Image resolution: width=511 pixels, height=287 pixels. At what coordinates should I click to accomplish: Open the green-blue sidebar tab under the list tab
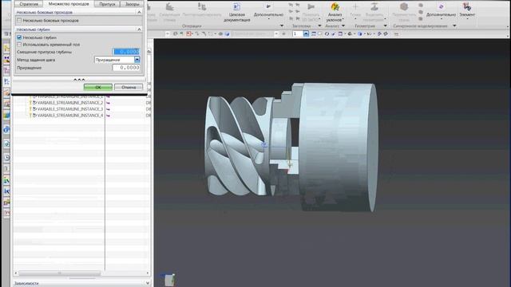pyautogui.click(x=6, y=180)
